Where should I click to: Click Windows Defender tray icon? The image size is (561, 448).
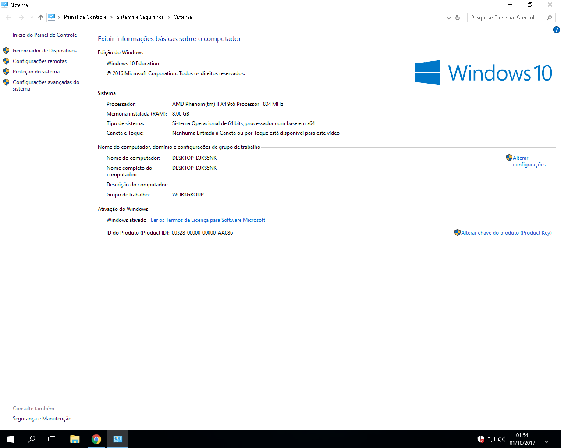coord(481,439)
